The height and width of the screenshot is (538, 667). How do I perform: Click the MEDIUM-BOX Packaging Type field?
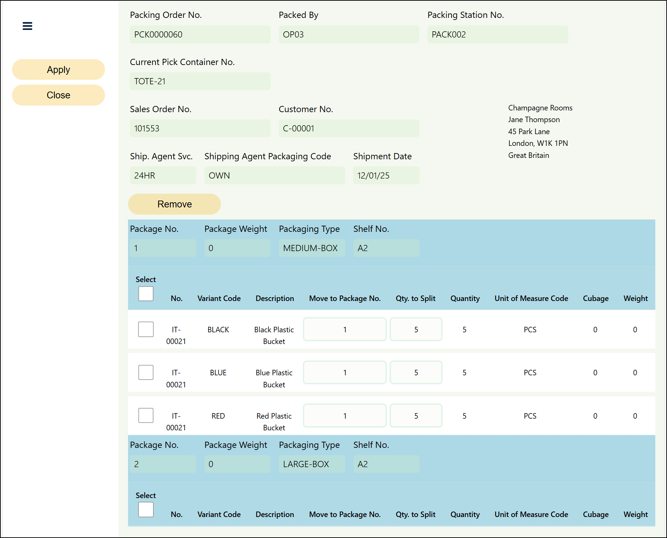coord(311,248)
